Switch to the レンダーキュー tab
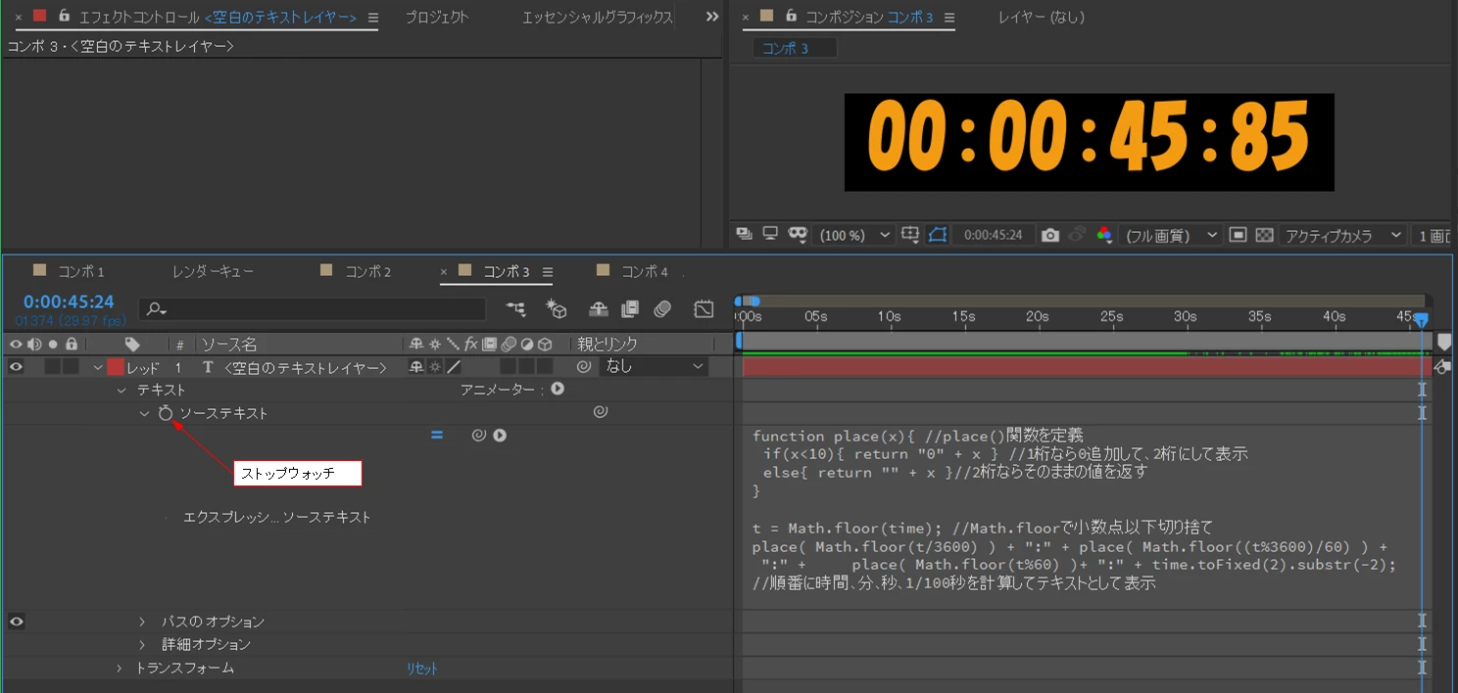Screen dimensions: 1458x693 point(213,271)
